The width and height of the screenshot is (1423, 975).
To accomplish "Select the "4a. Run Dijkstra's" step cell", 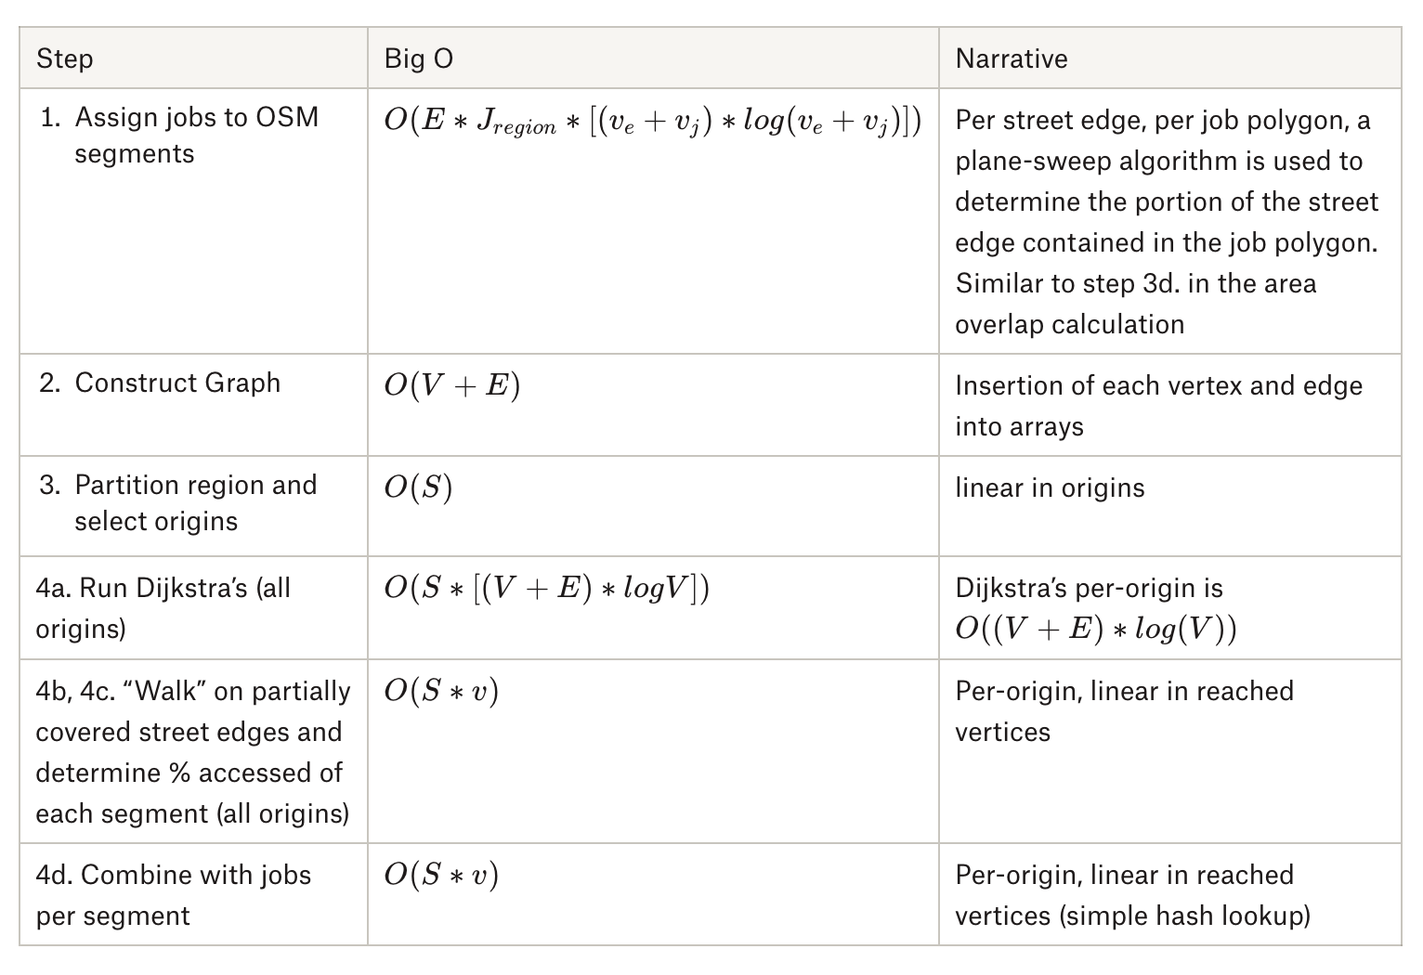I will [x=163, y=608].
